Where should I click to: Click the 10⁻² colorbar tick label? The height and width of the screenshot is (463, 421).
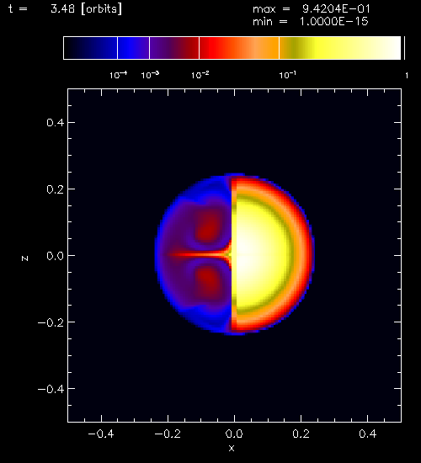click(200, 75)
